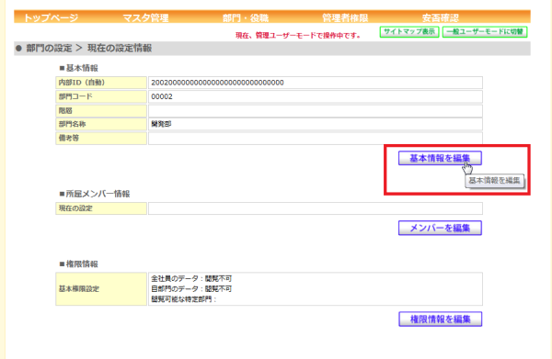This screenshot has height=359, width=552.
Task: Click the empty 備考等 value field
Action: (x=315, y=138)
